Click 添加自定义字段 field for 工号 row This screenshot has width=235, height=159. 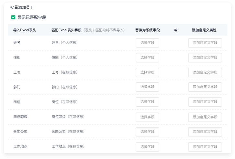(x=205, y=72)
